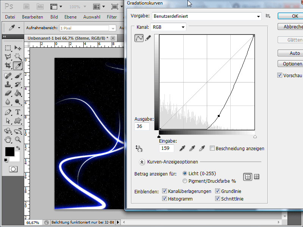Activate on-image curve adjustment hand tool
Viewport: 303px width, 227px height.
coord(139,148)
